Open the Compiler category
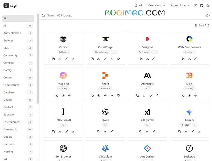 [18, 63]
